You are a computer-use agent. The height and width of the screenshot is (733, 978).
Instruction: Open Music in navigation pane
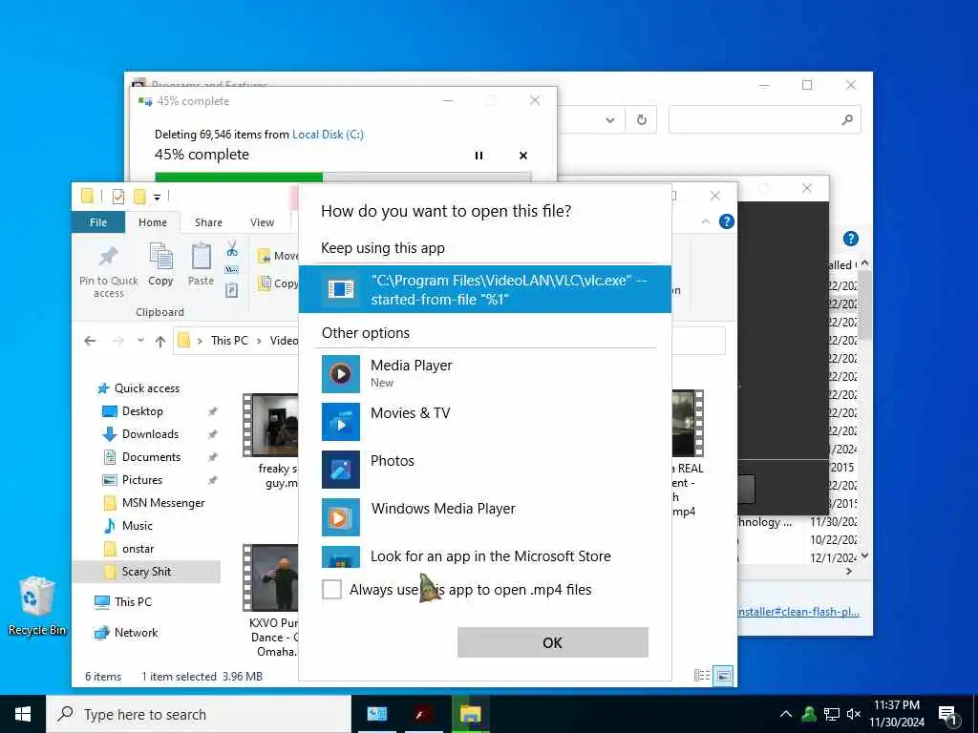pos(138,526)
